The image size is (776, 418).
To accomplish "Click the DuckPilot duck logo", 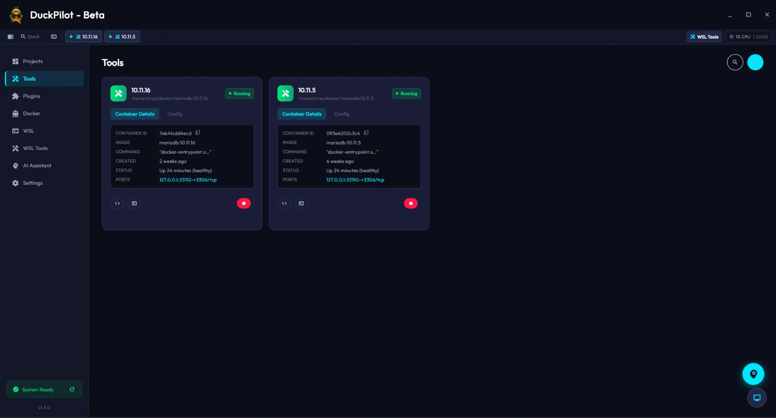I will [16, 15].
